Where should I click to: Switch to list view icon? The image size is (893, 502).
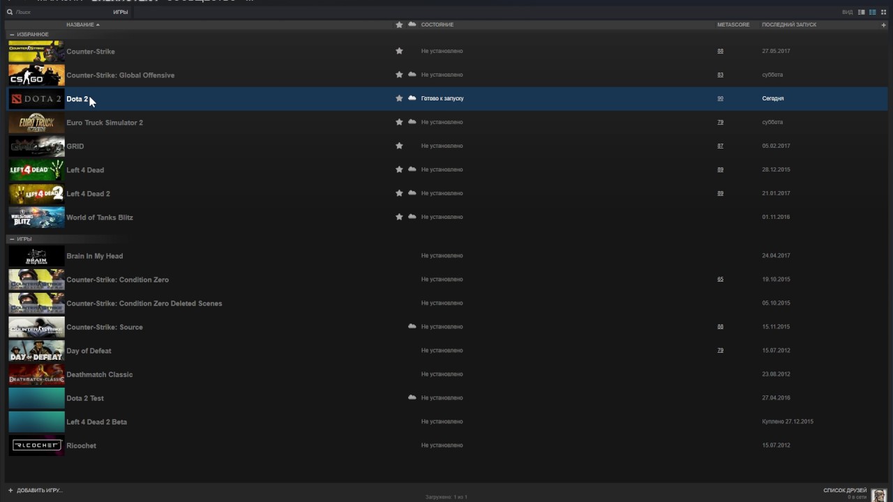click(x=872, y=12)
